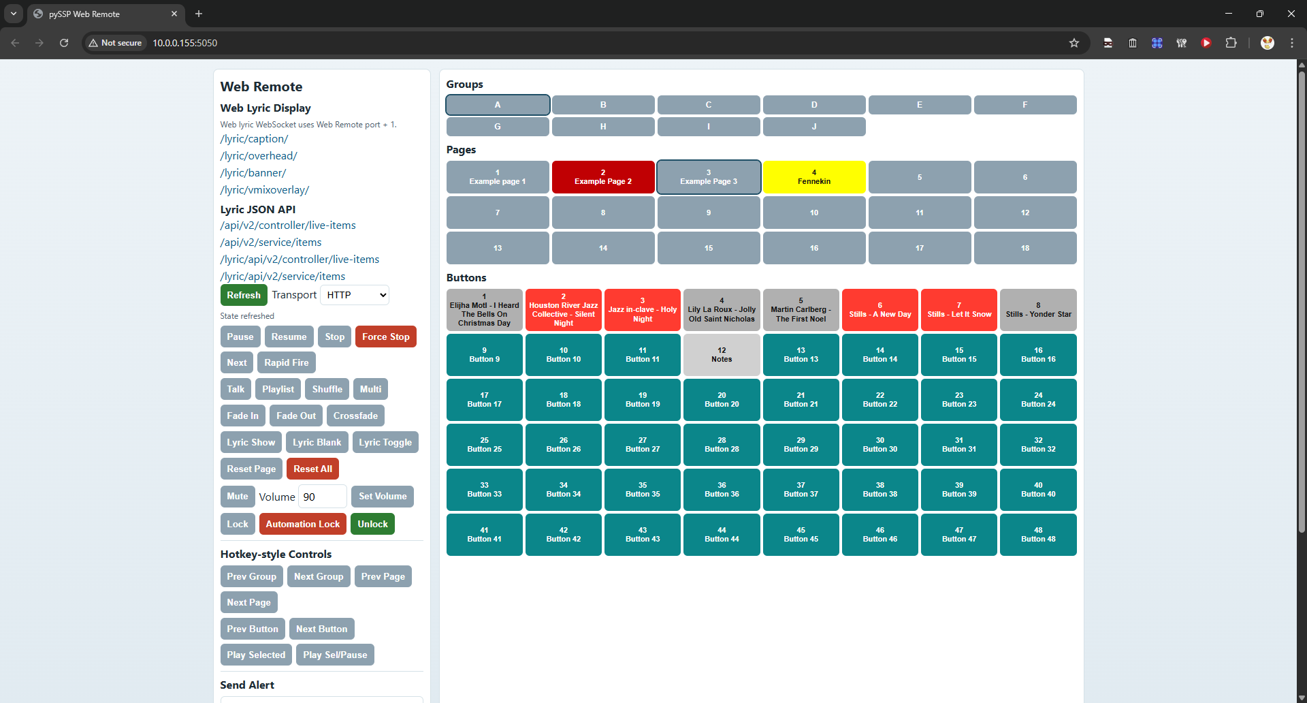Click the Volume input field
The height and width of the screenshot is (703, 1307).
pos(321,496)
